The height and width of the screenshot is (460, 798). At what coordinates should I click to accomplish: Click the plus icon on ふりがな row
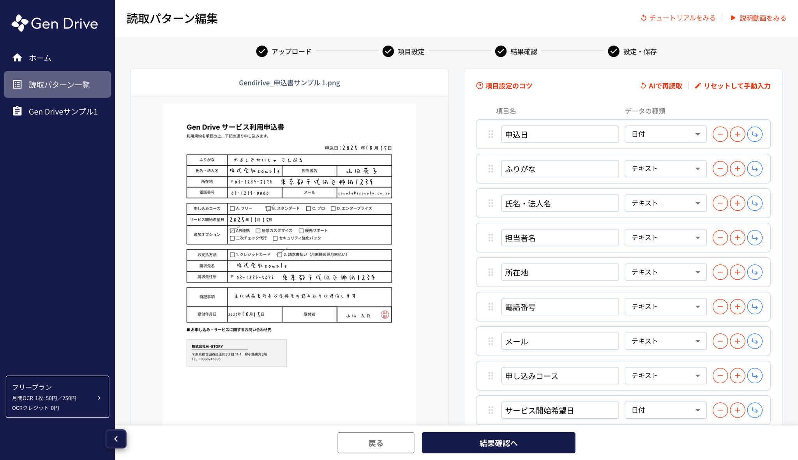(x=737, y=169)
